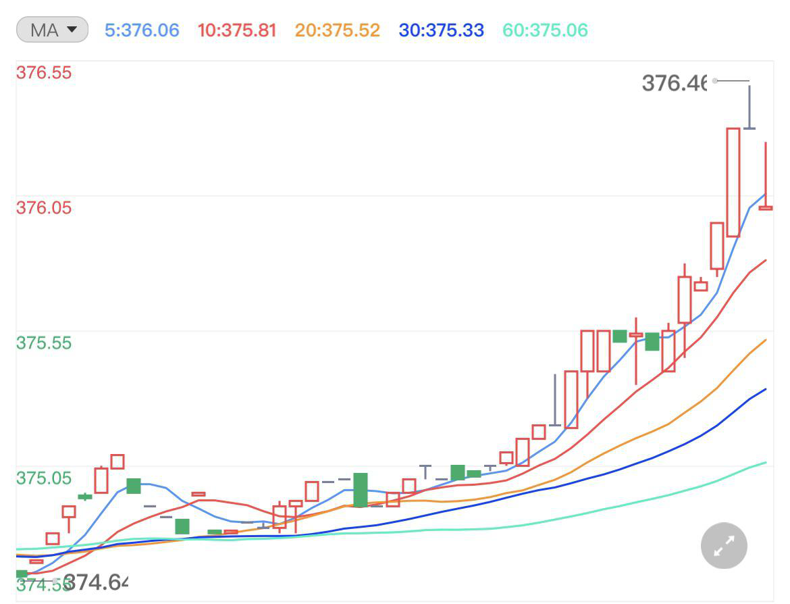Click the expand chart fullscreen icon
790x604 pixels.
point(724,545)
